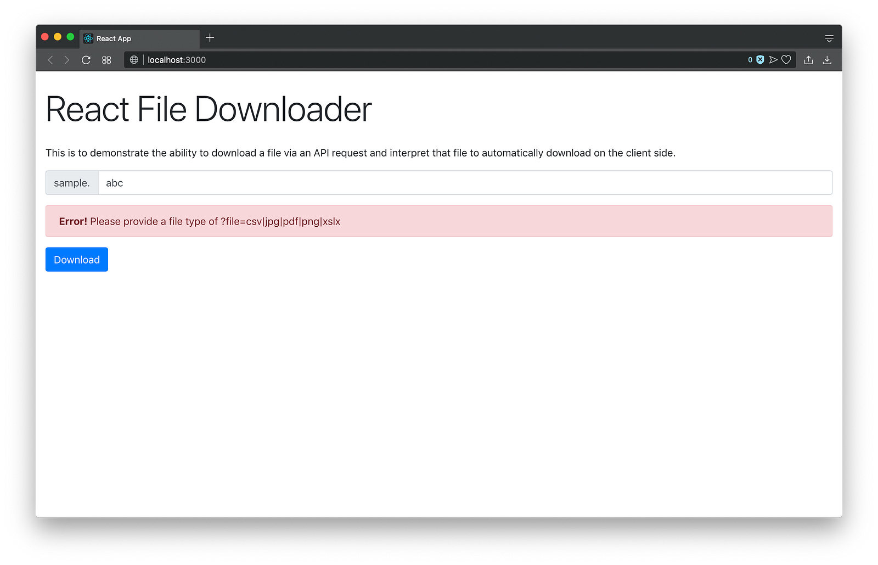Viewport: 878px width, 565px height.
Task: Open a new tab with plus icon
Action: (210, 38)
